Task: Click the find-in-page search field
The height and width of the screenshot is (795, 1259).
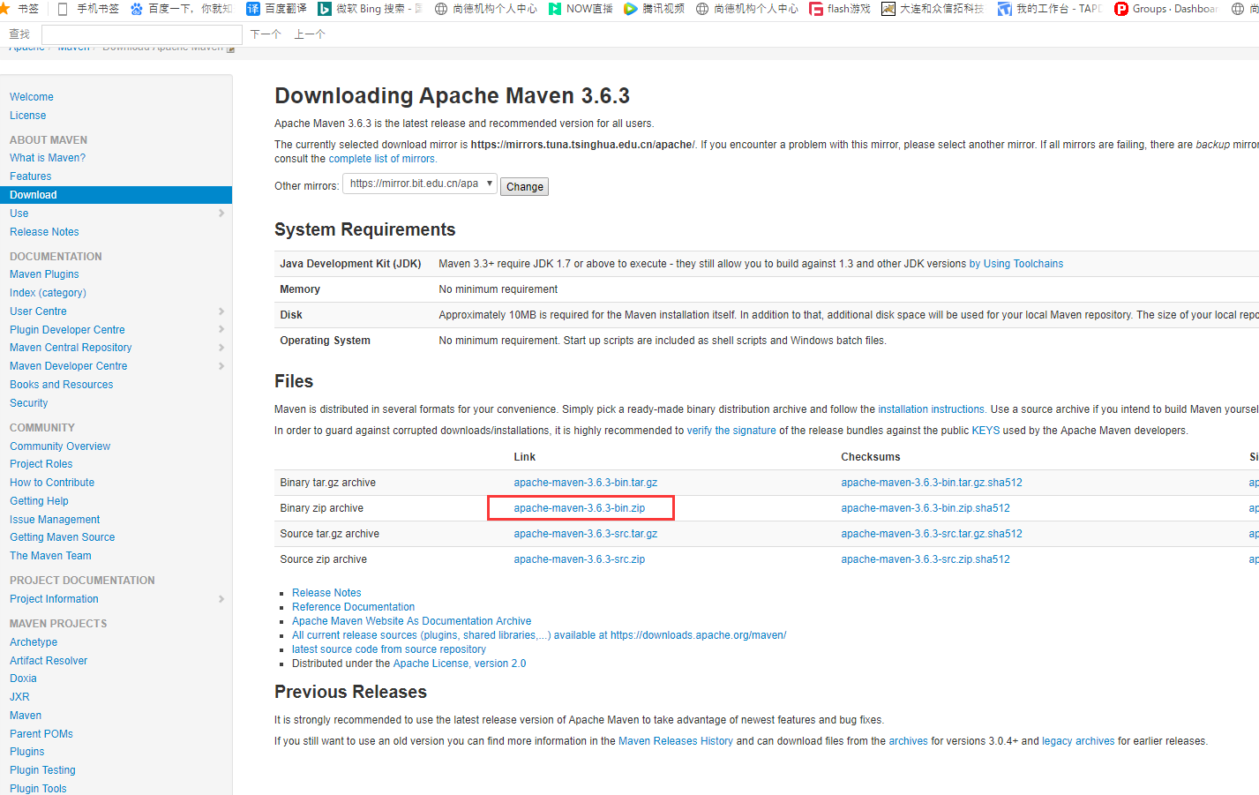Action: [x=142, y=34]
